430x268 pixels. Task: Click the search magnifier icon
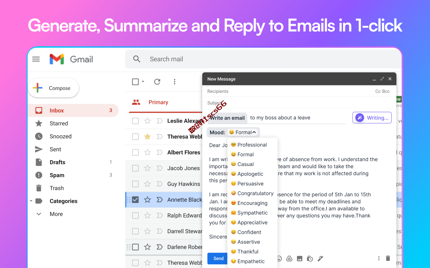tap(137, 59)
